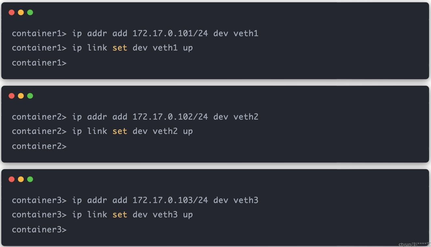This screenshot has height=247, width=431.
Task: Click the IP address 172.17.0.102/24
Action: coord(170,117)
